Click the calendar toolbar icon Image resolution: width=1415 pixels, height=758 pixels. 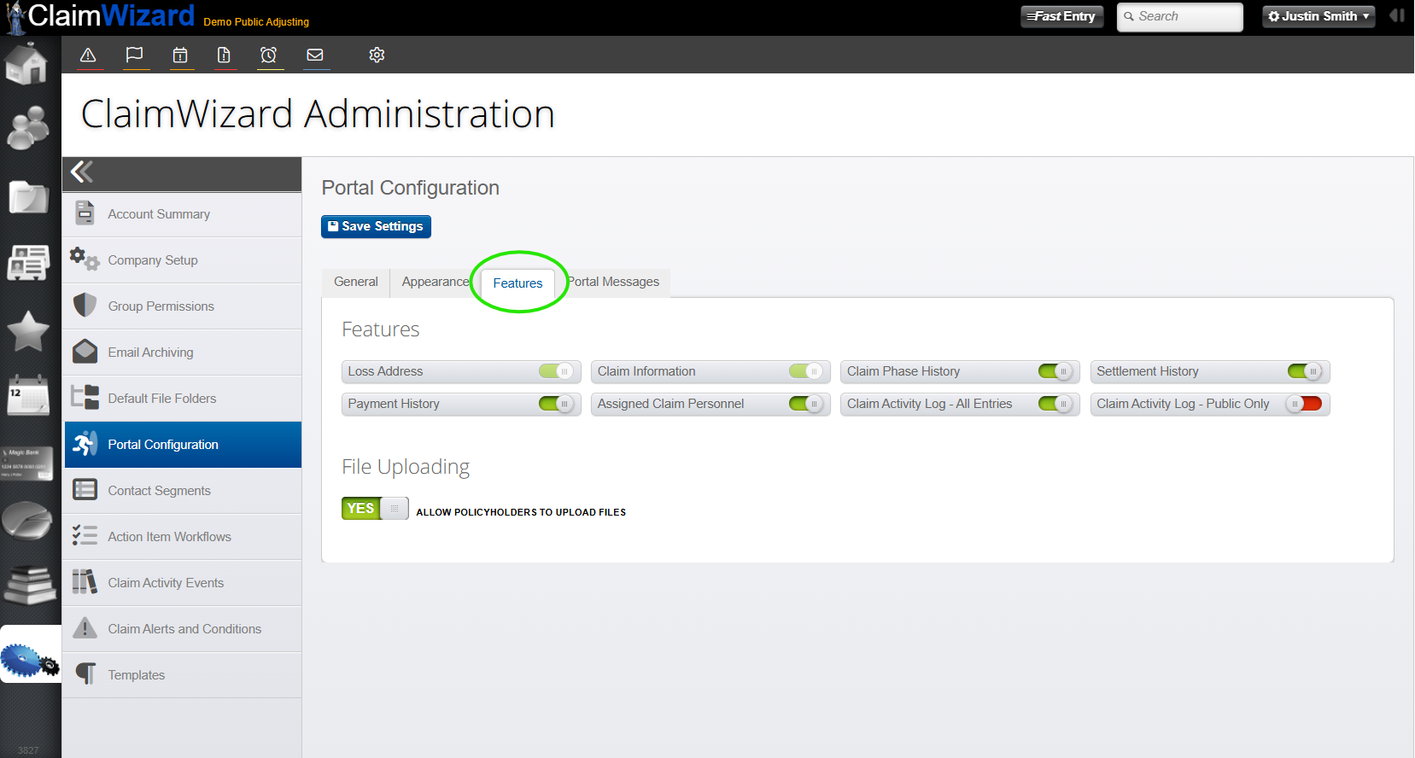(180, 55)
